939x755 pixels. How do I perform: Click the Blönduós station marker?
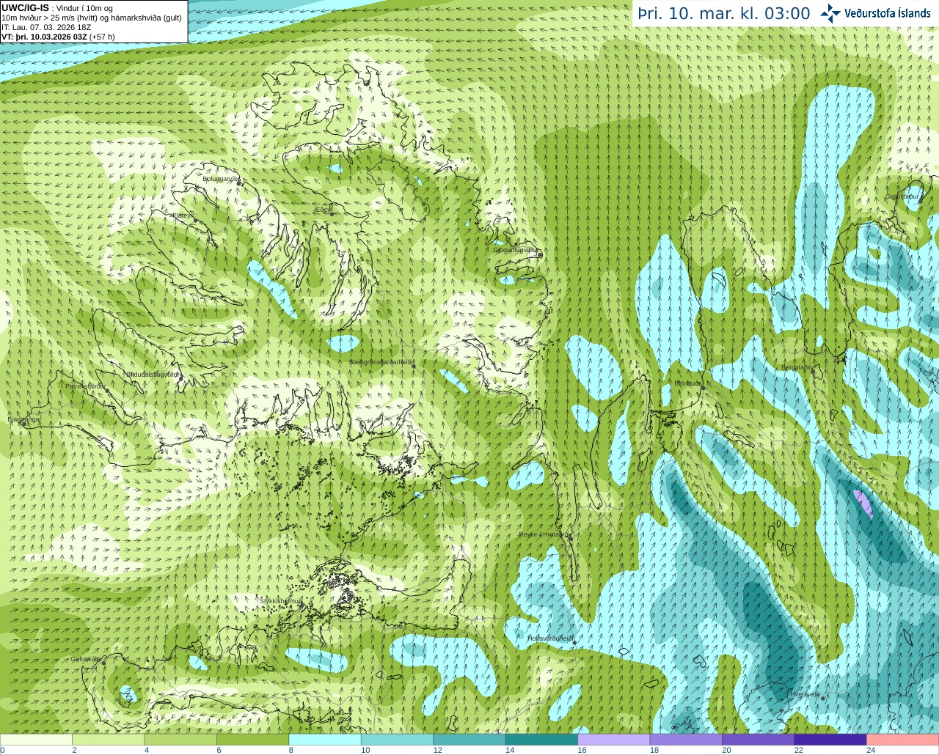[702, 388]
